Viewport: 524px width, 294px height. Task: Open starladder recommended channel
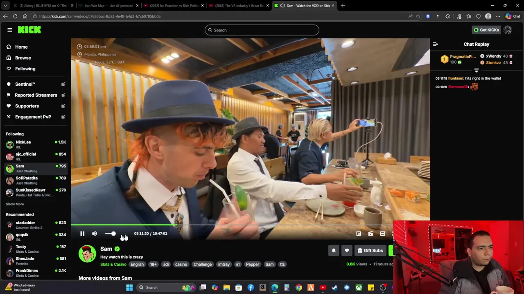[36, 225]
